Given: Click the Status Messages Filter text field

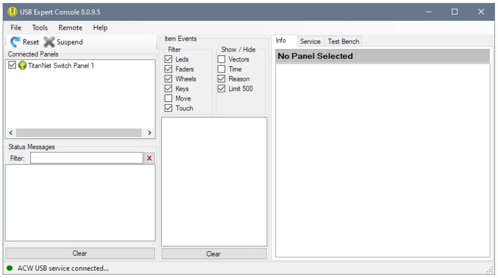Looking at the screenshot, I should 87,158.
